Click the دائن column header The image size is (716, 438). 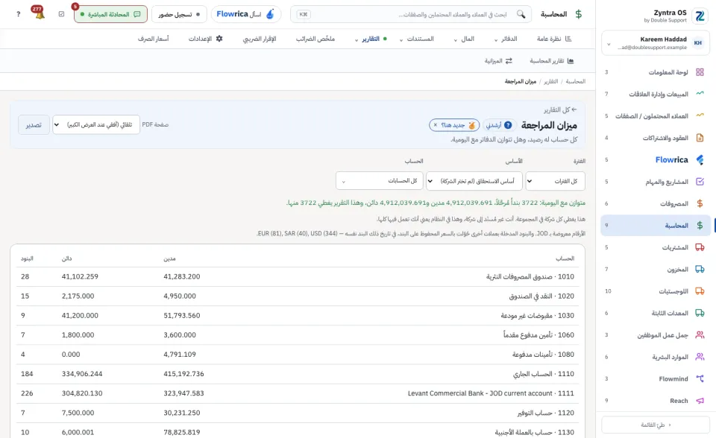click(66, 258)
